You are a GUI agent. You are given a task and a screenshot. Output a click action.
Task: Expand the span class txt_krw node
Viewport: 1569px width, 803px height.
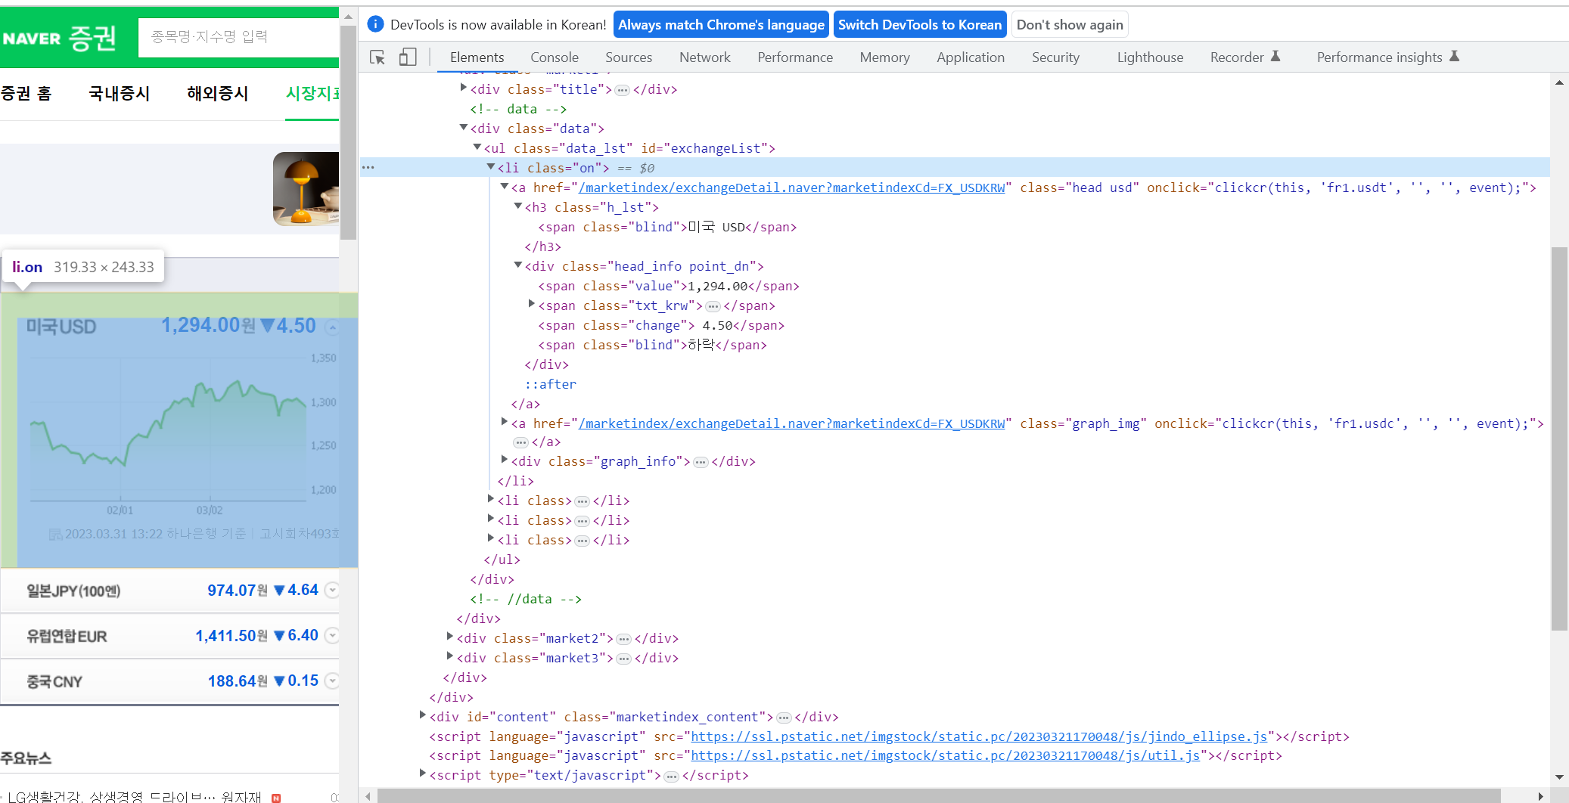[x=531, y=304]
